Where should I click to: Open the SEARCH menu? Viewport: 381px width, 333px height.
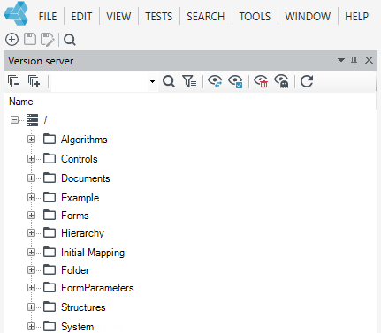(206, 17)
